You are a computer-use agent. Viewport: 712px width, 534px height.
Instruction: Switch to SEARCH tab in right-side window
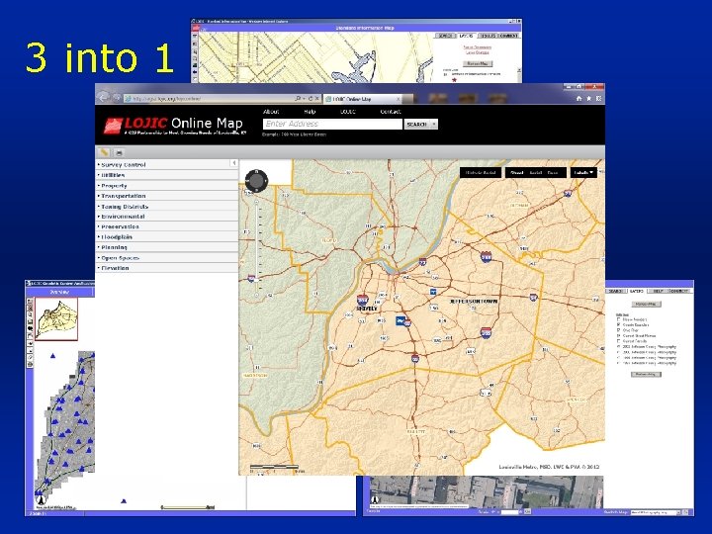point(616,291)
